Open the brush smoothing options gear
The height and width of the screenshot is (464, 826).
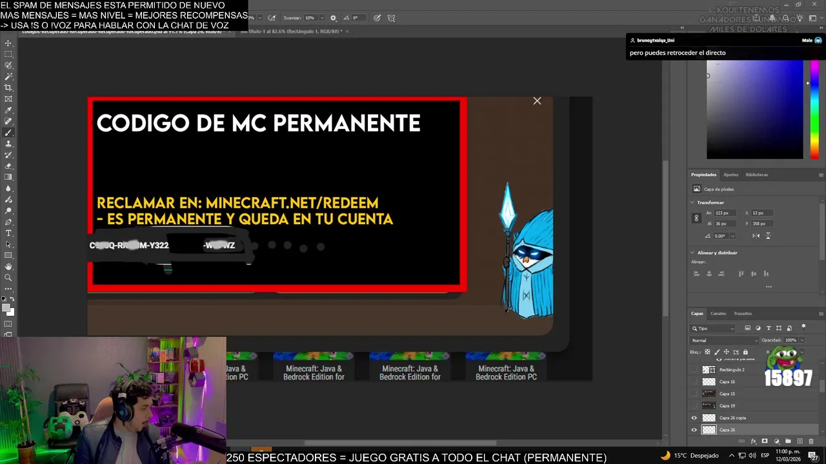point(333,18)
